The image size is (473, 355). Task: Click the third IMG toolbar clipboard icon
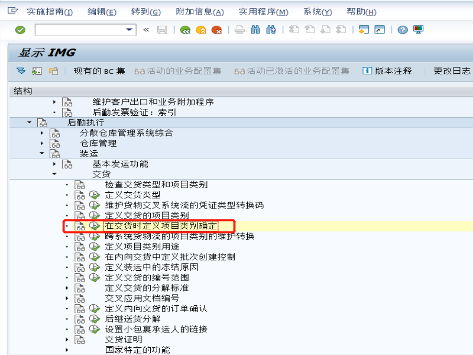click(53, 71)
